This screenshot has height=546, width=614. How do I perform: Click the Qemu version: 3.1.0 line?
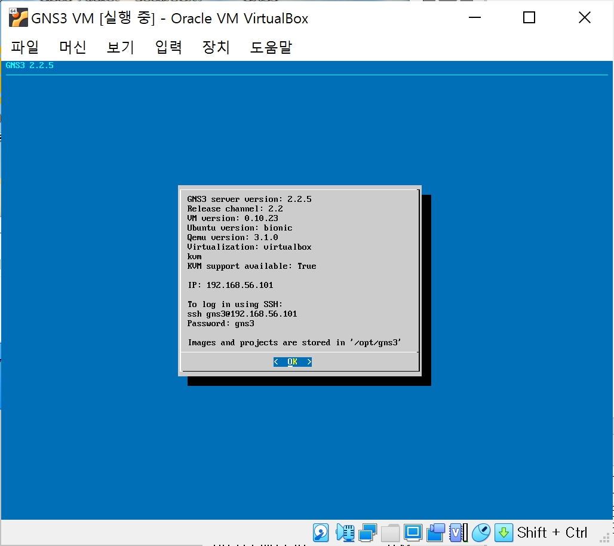tap(232, 237)
